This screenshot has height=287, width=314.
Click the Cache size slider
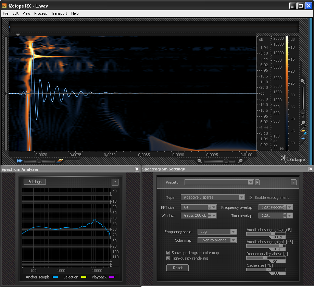tap(266, 270)
